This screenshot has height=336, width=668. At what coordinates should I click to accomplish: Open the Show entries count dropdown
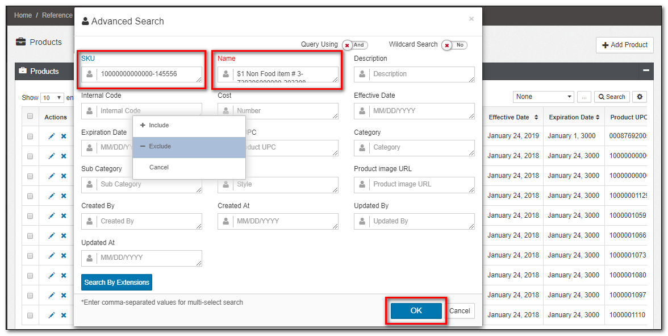point(52,98)
